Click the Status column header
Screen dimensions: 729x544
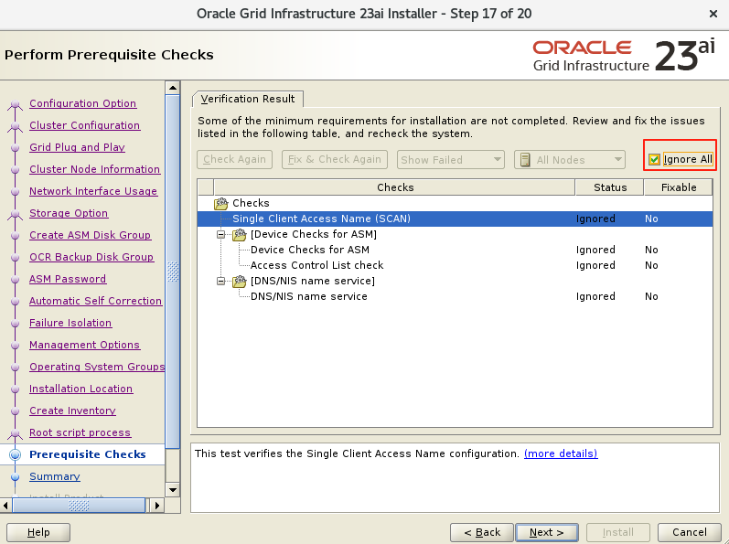(609, 187)
